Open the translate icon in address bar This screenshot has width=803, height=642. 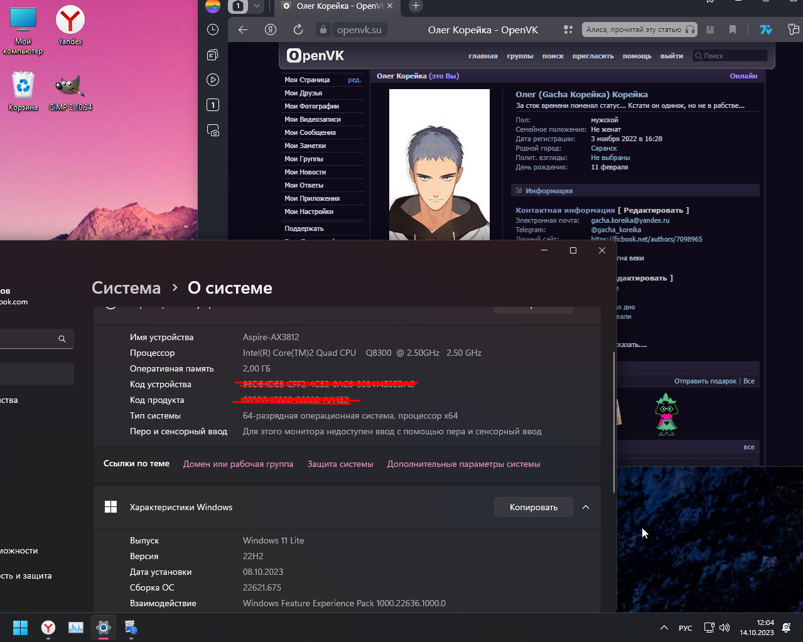tap(765, 29)
